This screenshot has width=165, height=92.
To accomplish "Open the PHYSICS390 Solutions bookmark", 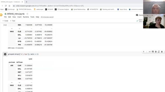I will click(x=24, y=9).
